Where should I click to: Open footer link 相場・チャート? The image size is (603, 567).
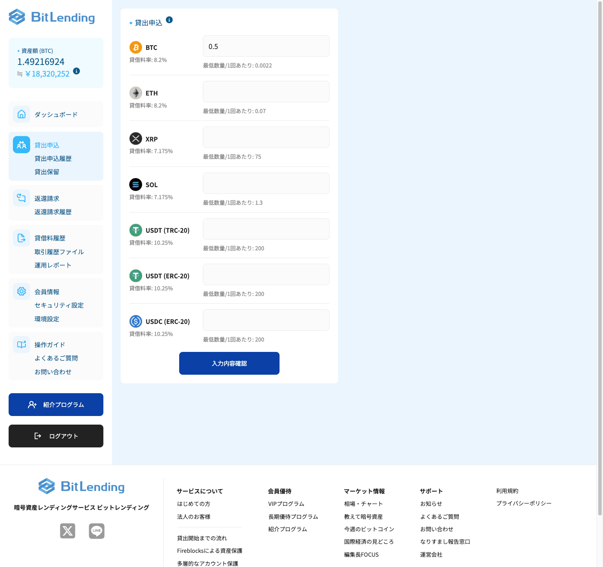(363, 504)
